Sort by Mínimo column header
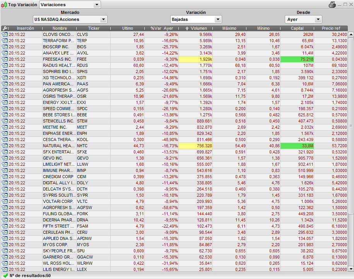 pos(263,29)
